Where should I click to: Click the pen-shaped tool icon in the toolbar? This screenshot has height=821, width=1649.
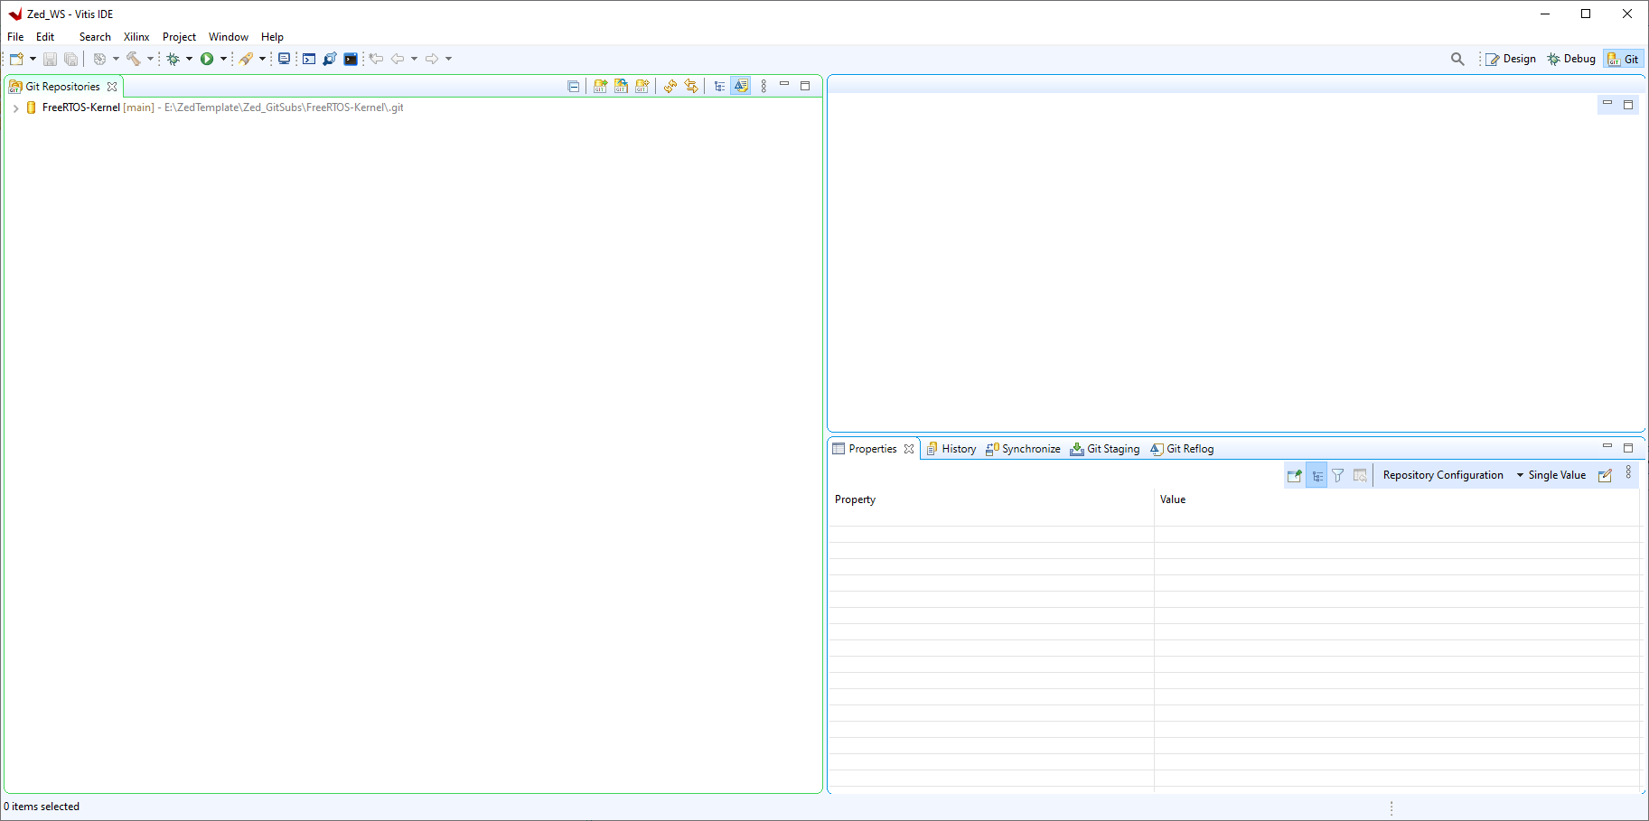point(246,59)
